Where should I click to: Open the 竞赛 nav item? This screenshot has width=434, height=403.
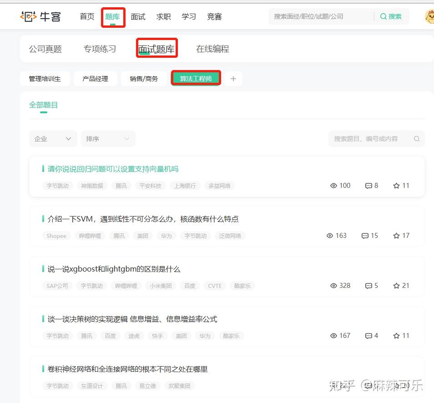[x=215, y=17]
